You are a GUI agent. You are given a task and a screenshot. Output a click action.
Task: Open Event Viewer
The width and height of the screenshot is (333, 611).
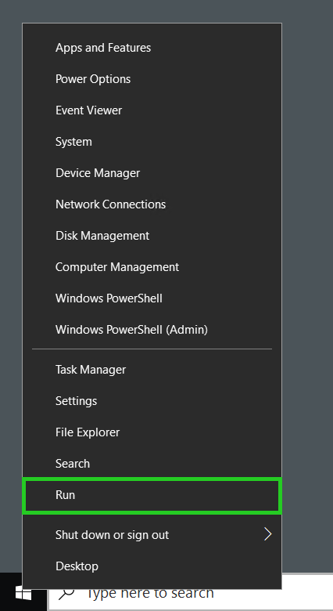(152, 110)
